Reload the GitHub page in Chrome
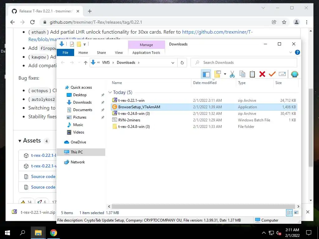The image size is (319, 239). 32,22
